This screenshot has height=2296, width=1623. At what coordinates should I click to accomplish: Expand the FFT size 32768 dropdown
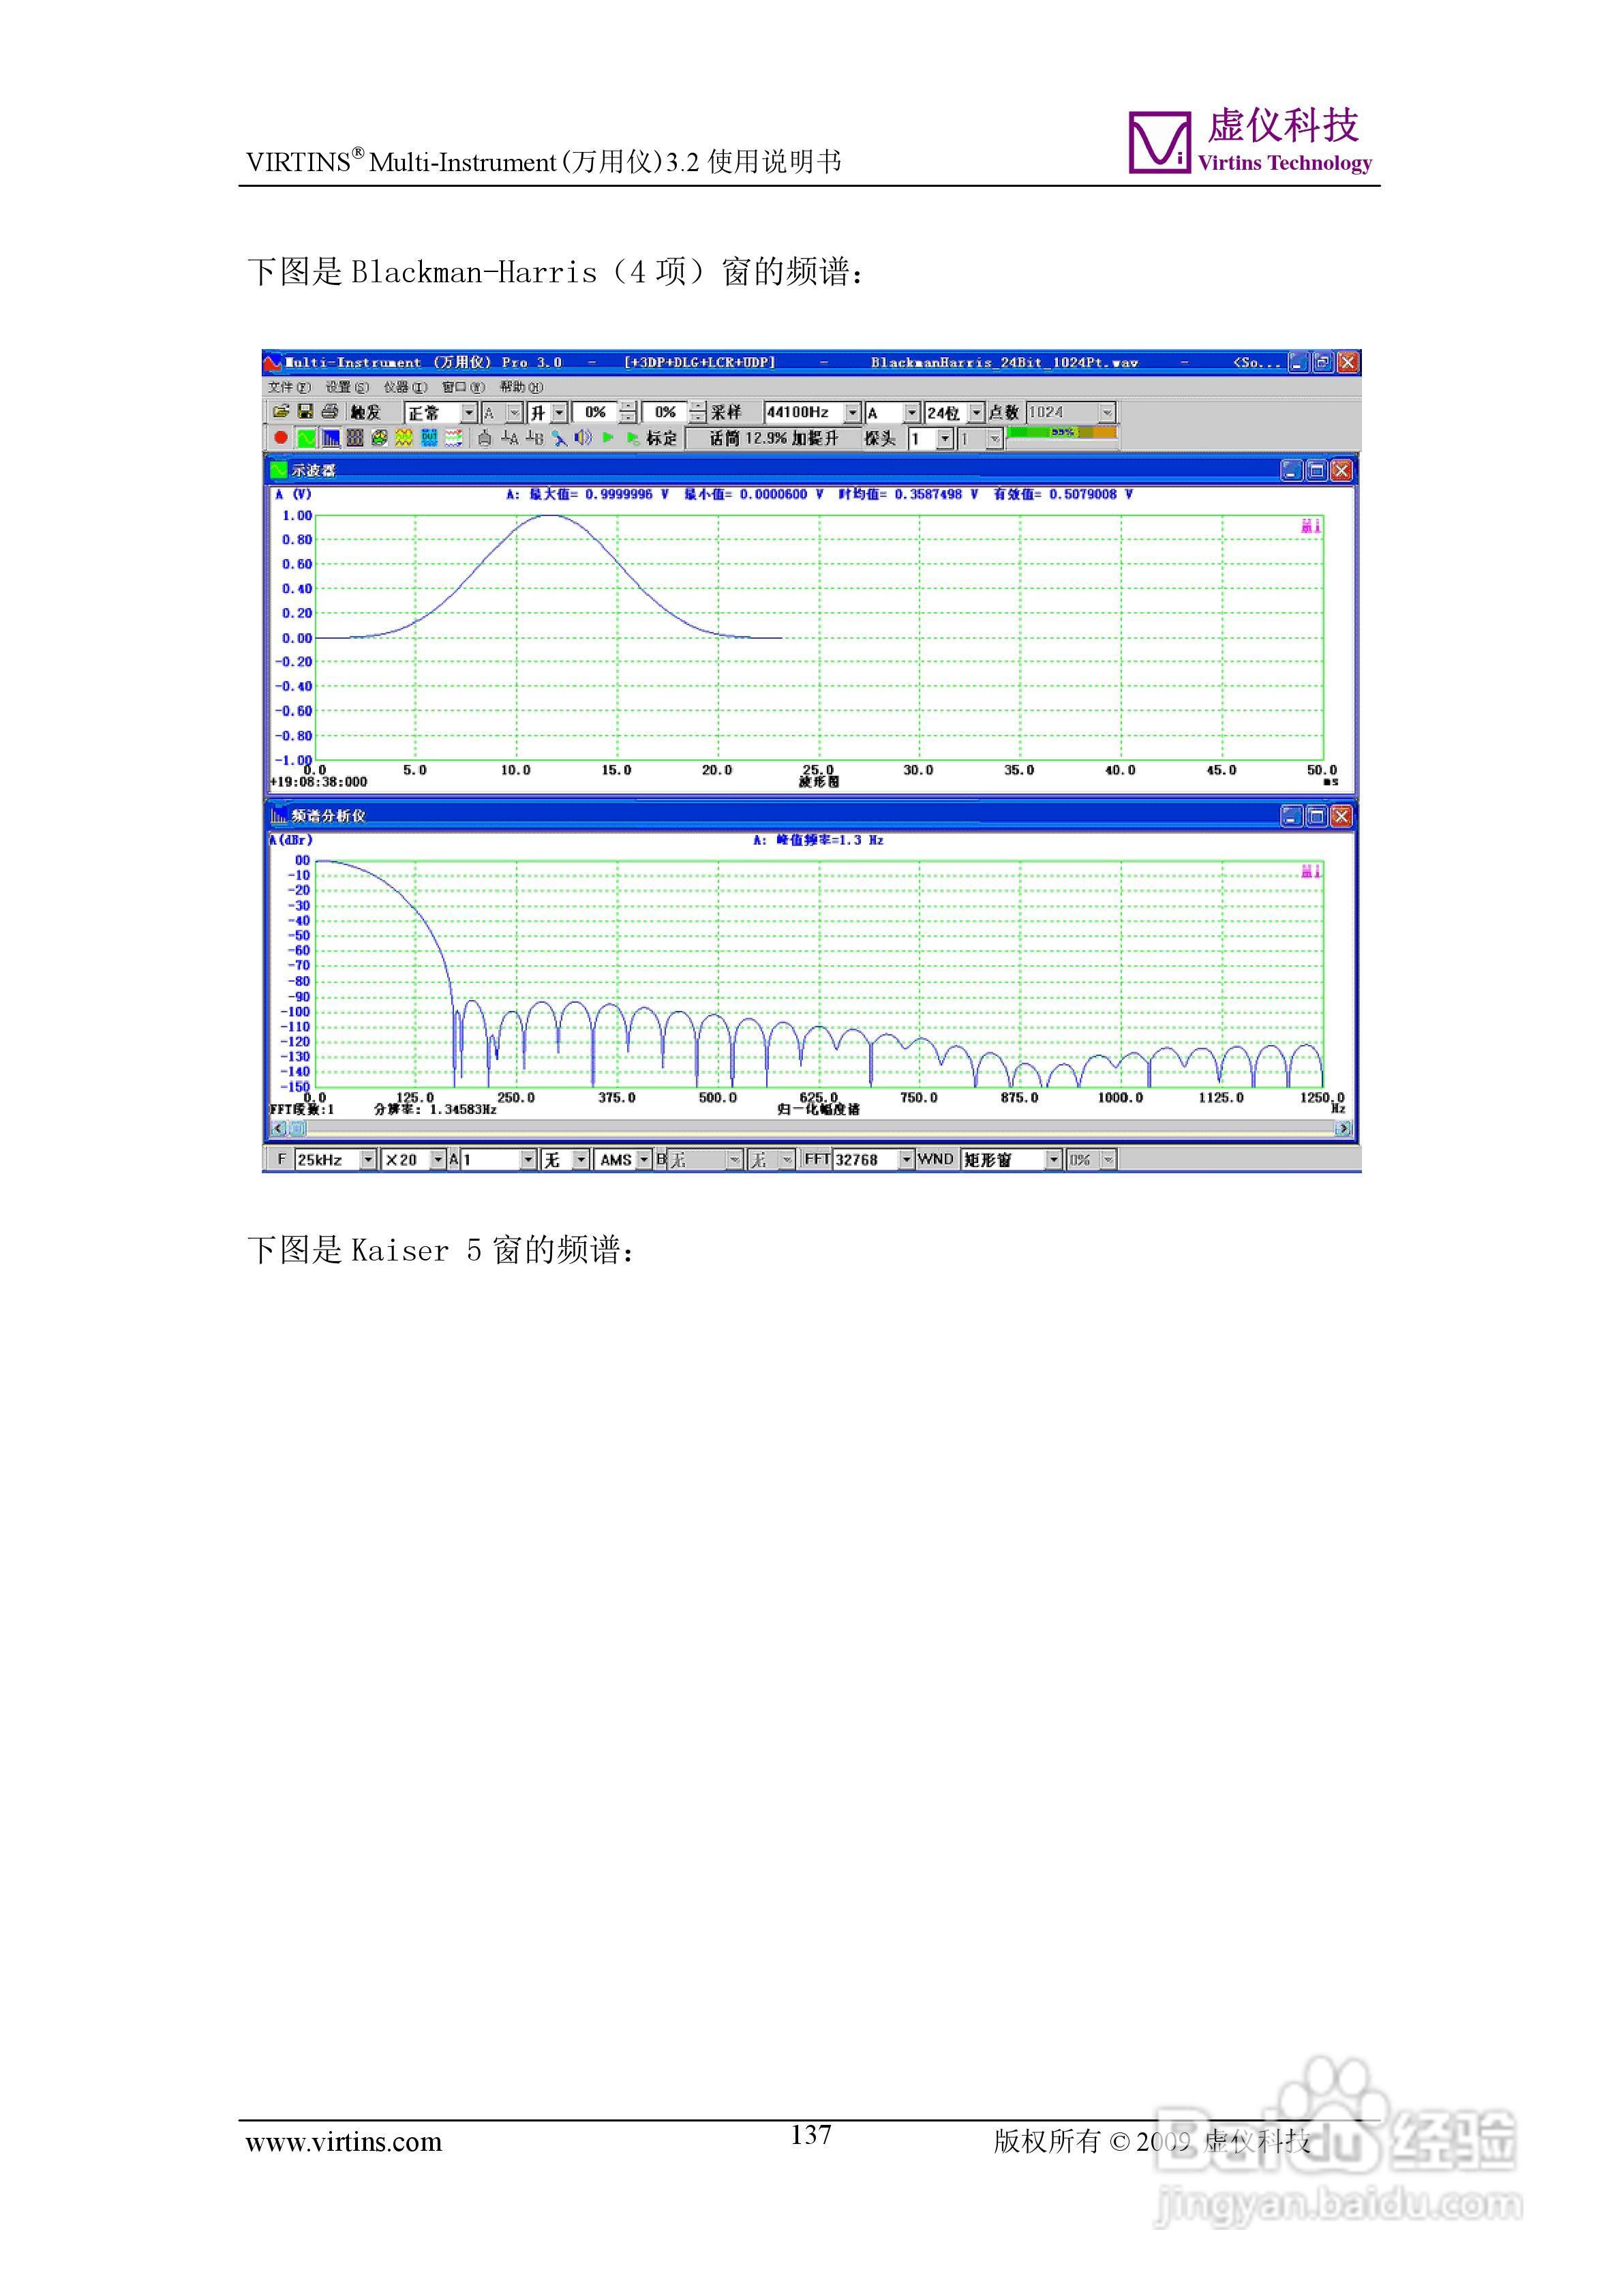click(906, 1160)
